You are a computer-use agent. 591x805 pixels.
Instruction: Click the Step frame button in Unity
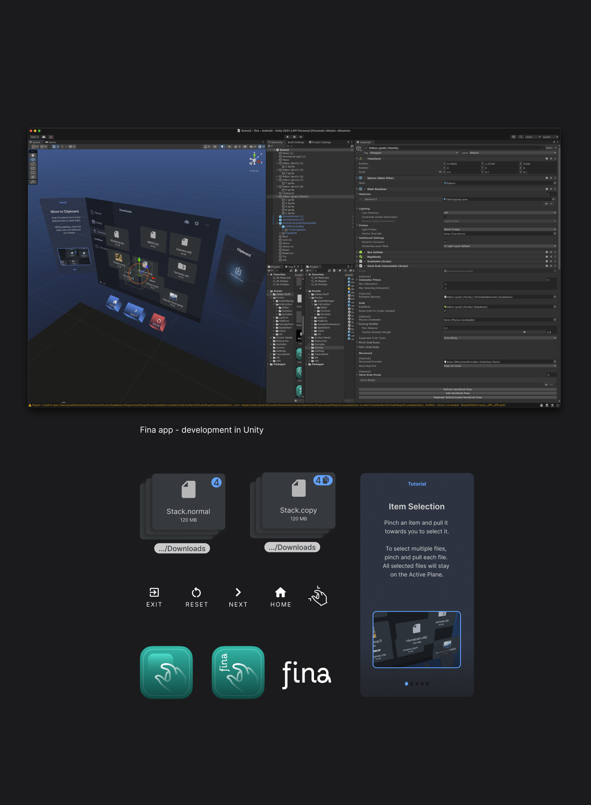tap(301, 137)
